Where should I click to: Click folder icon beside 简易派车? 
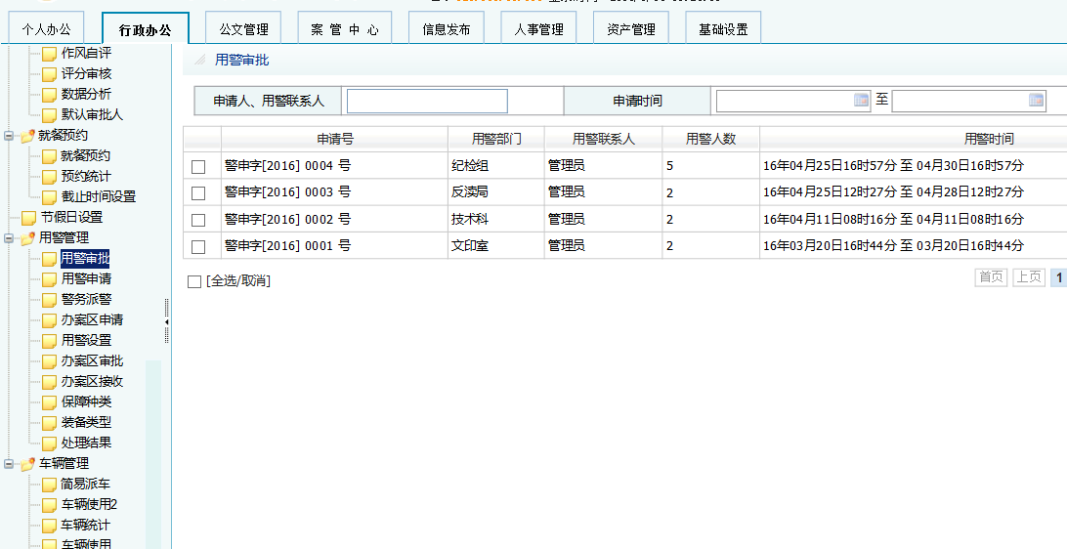[x=49, y=484]
